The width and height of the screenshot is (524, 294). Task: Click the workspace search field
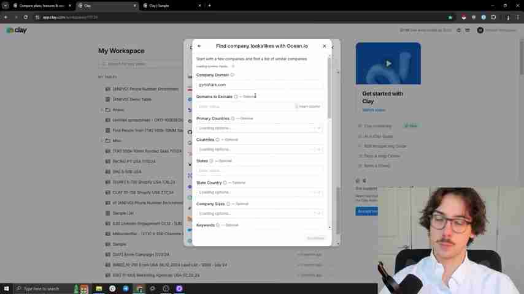pos(141,64)
